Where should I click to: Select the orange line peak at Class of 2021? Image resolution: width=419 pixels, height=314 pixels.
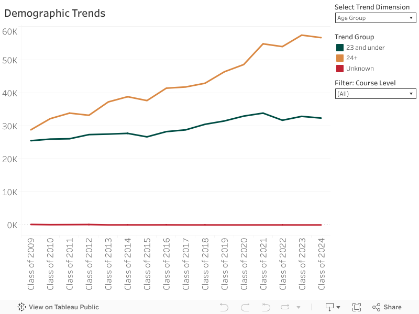264,44
